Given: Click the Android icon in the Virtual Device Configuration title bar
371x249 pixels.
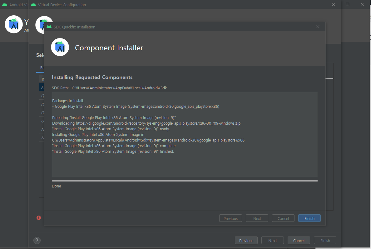Looking at the screenshot, I should tap(33, 4).
